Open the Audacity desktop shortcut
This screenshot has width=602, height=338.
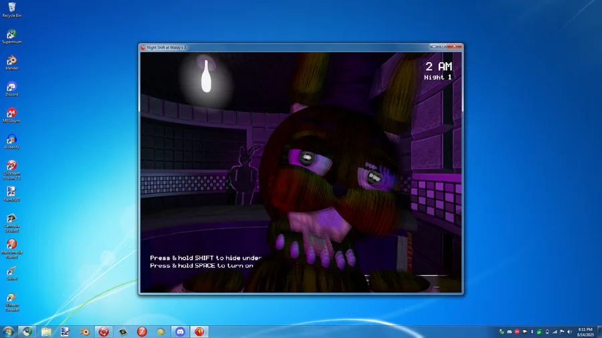click(11, 142)
